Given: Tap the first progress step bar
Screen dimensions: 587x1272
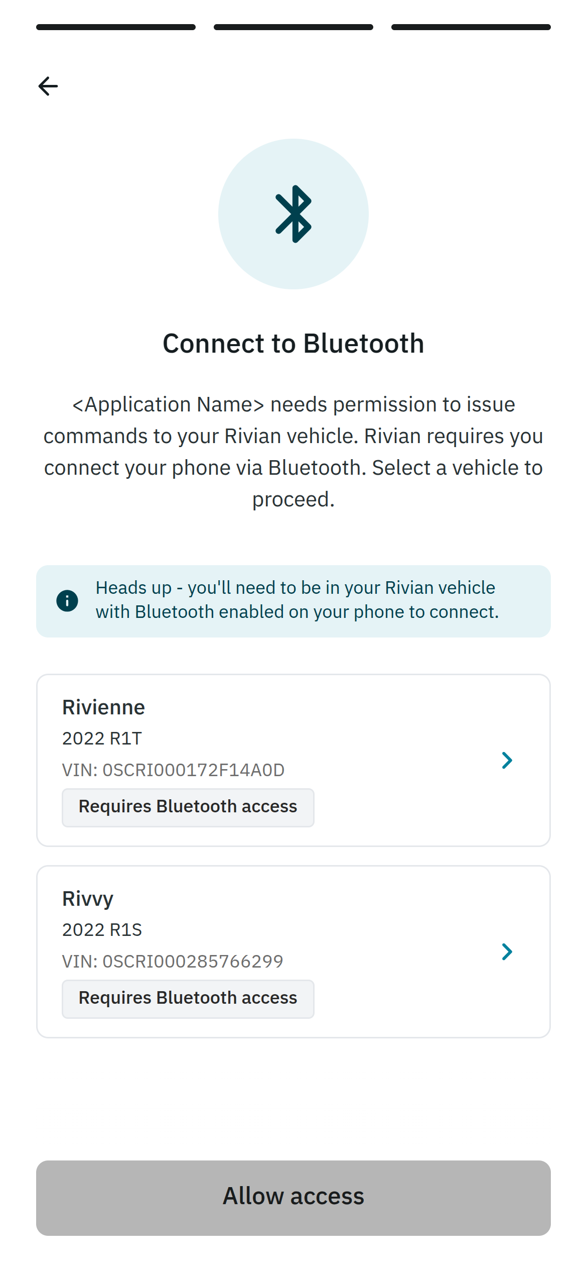Looking at the screenshot, I should click(116, 27).
